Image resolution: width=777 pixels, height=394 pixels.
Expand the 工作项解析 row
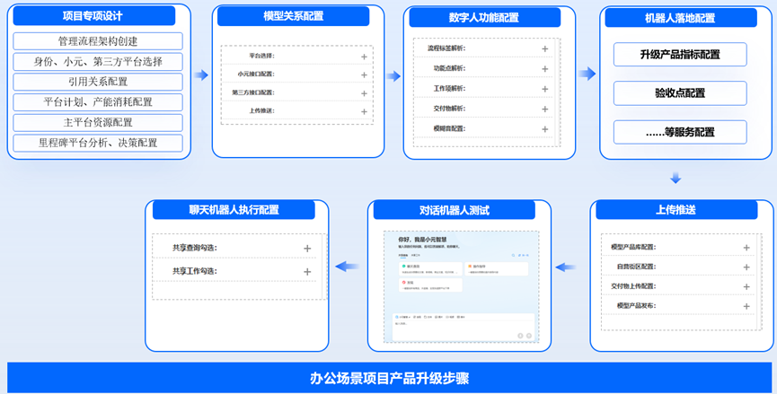pyautogui.click(x=544, y=89)
